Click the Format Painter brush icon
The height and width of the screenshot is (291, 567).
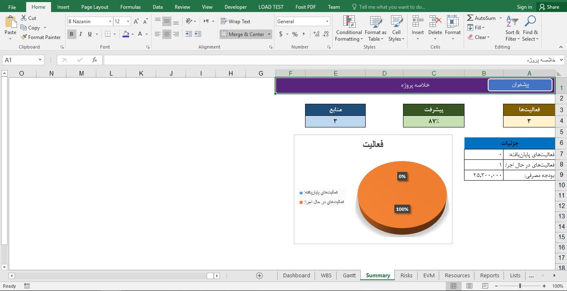click(x=24, y=37)
